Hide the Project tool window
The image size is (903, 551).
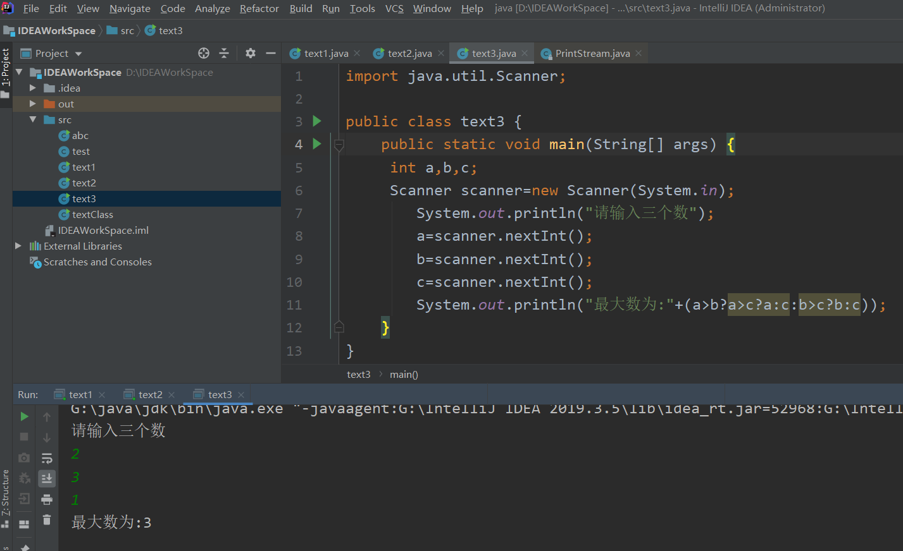coord(271,53)
